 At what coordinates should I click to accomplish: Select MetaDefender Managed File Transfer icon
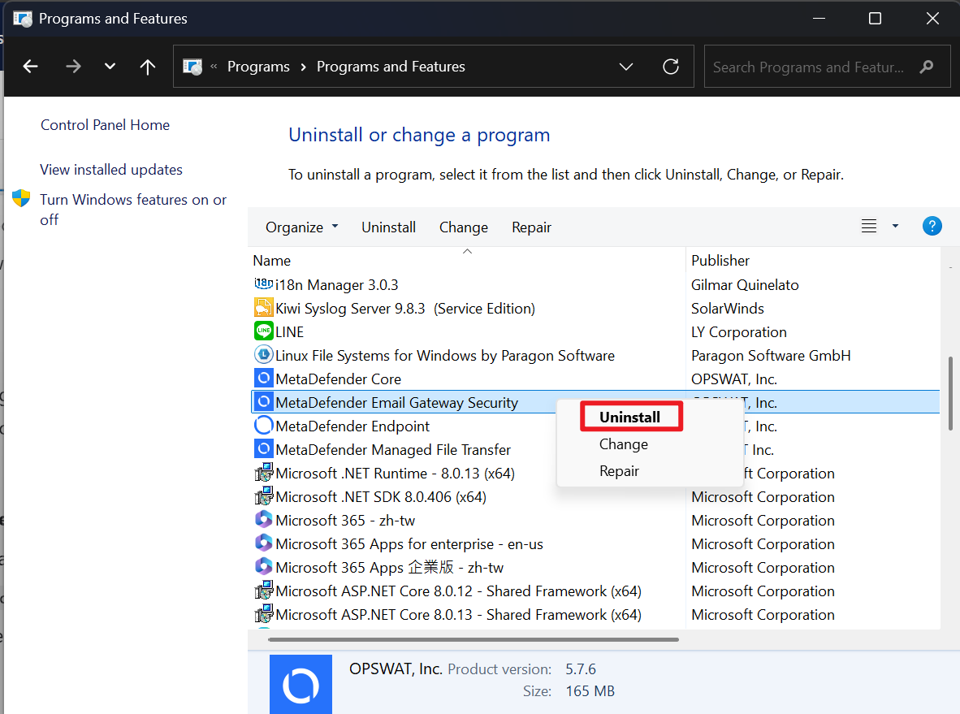(x=263, y=449)
